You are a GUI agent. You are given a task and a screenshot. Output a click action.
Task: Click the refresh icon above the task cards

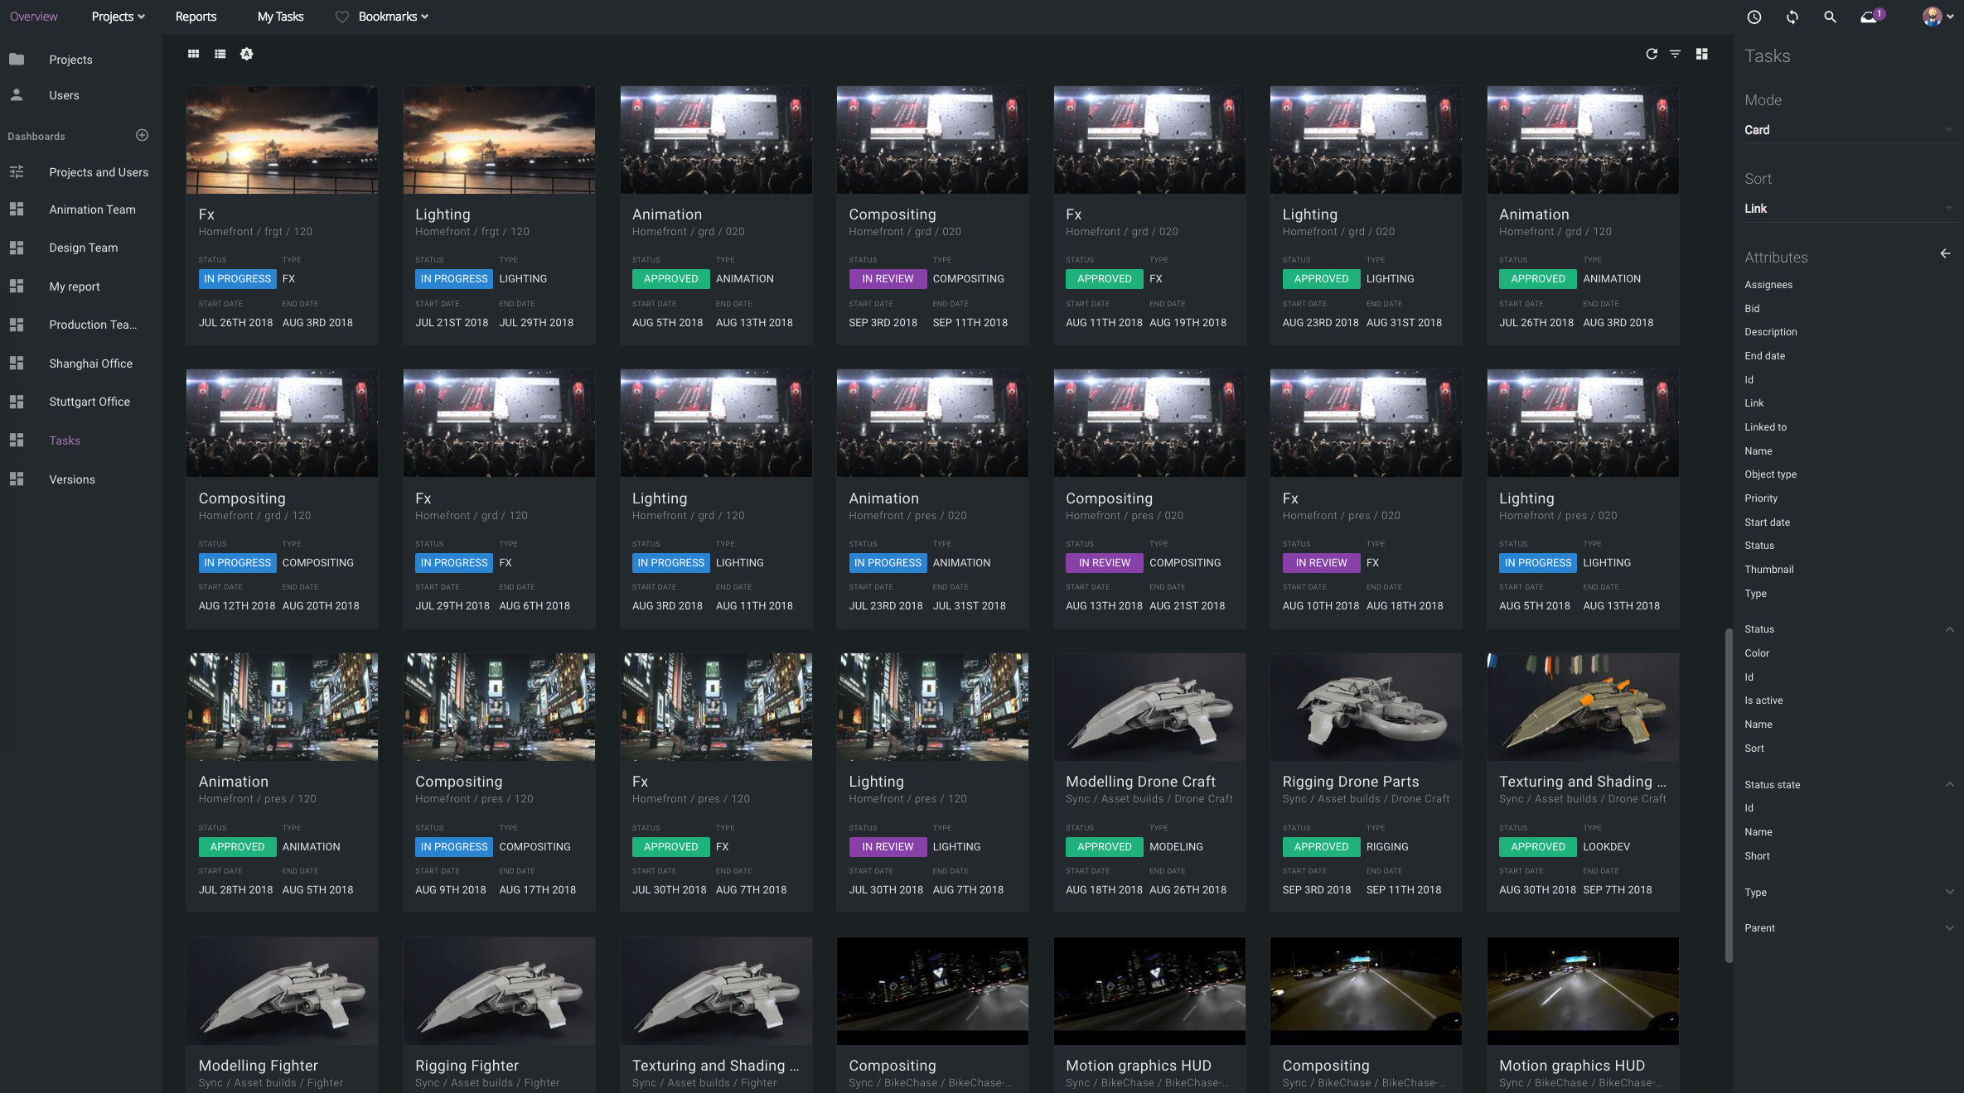coord(1651,54)
